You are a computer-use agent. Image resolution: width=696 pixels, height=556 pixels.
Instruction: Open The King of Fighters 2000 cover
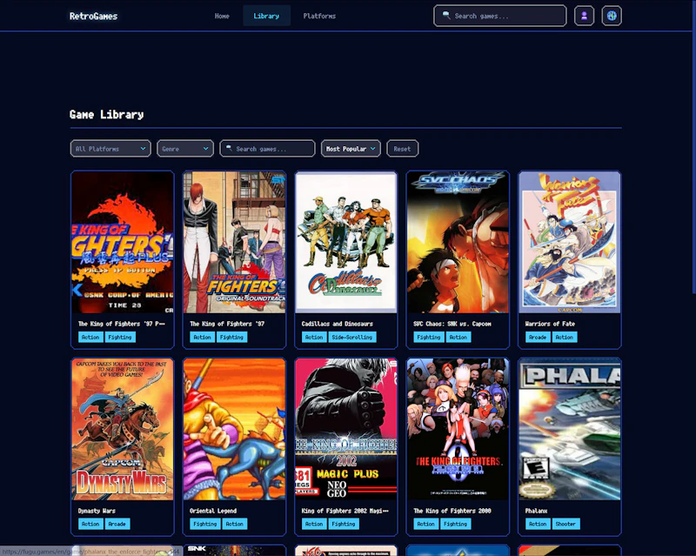[458, 430]
